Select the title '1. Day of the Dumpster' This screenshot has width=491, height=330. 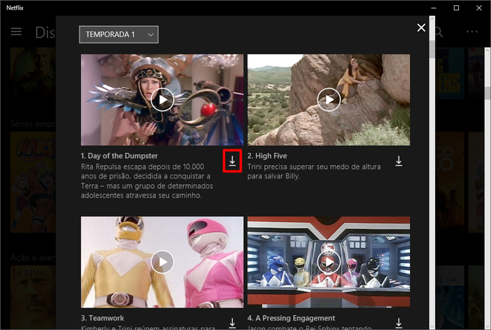coord(119,156)
